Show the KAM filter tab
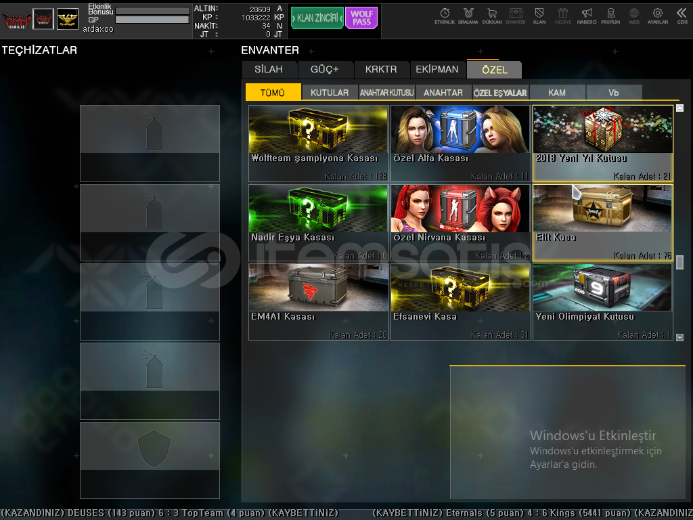The width and height of the screenshot is (693, 520). click(557, 92)
